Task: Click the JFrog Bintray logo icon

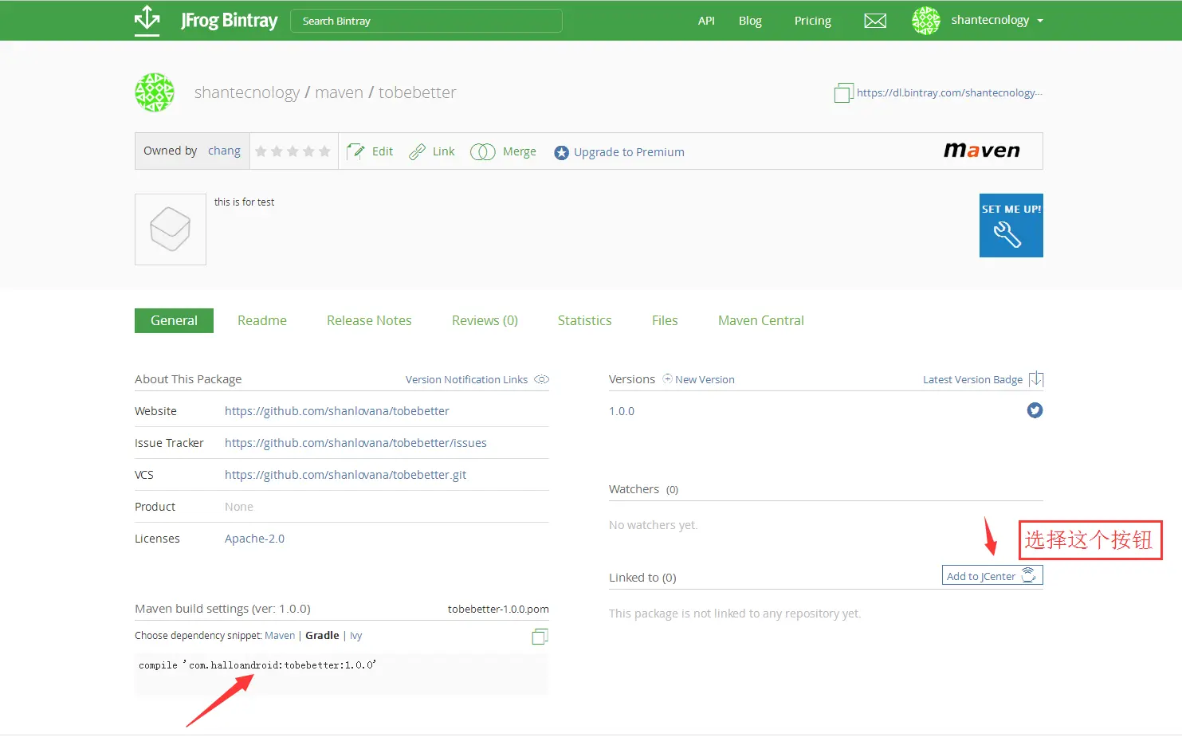Action: tap(147, 20)
